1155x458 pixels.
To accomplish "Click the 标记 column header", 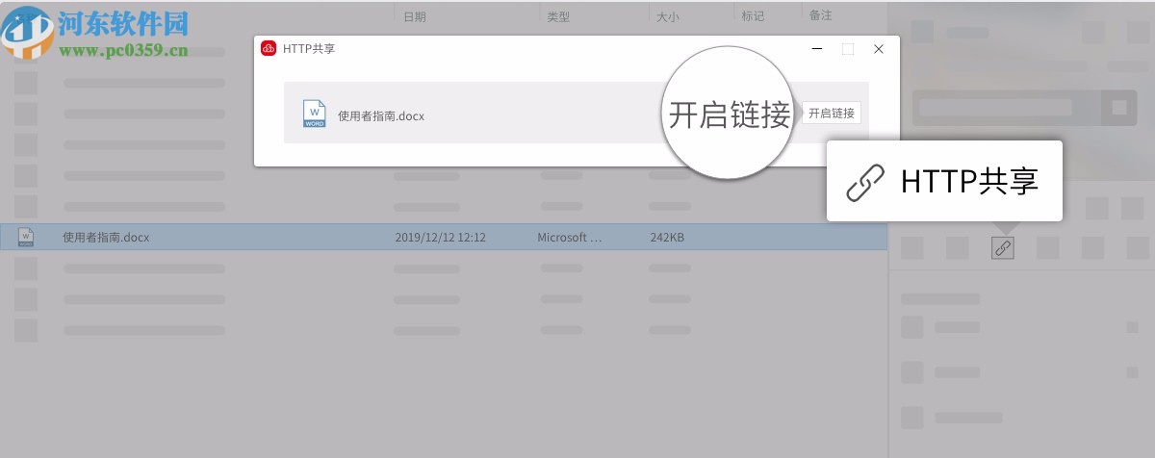I will [x=753, y=15].
